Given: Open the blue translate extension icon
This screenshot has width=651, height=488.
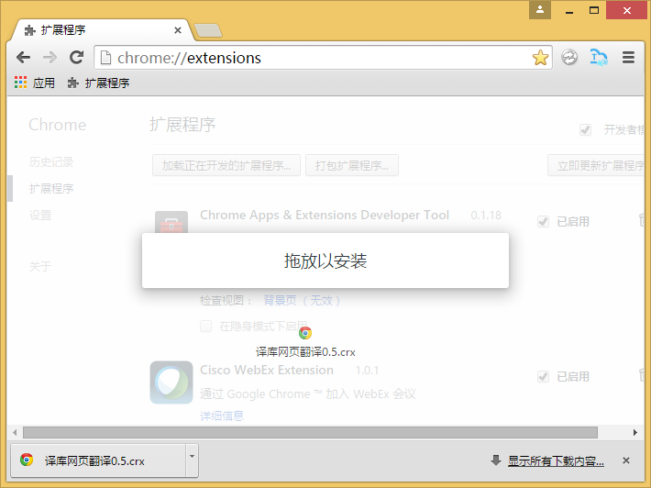Looking at the screenshot, I should pos(599,57).
